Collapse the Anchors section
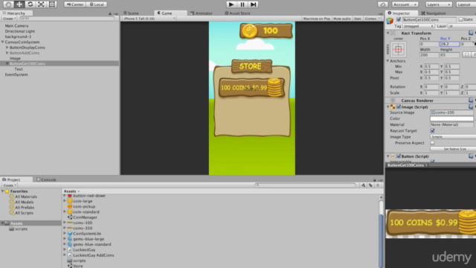476x268 pixels. pyautogui.click(x=387, y=61)
